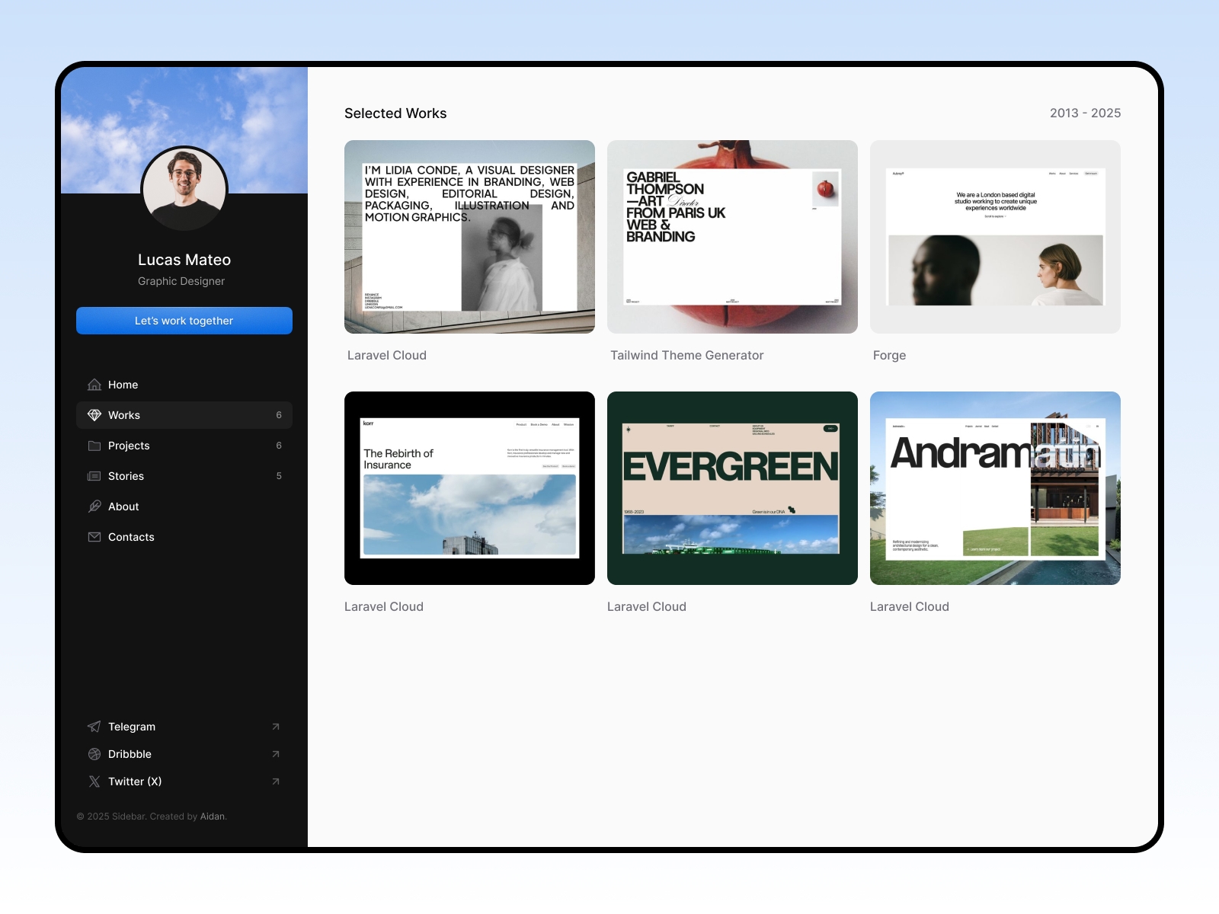Open the Forge work title
Image resolution: width=1219 pixels, height=914 pixels.
[889, 356]
